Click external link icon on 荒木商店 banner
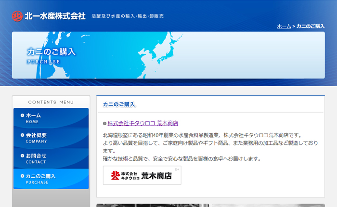The image size is (337, 207). tap(177, 169)
